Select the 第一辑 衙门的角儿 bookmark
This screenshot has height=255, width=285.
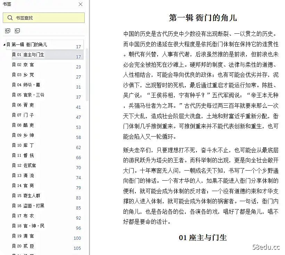45,44
